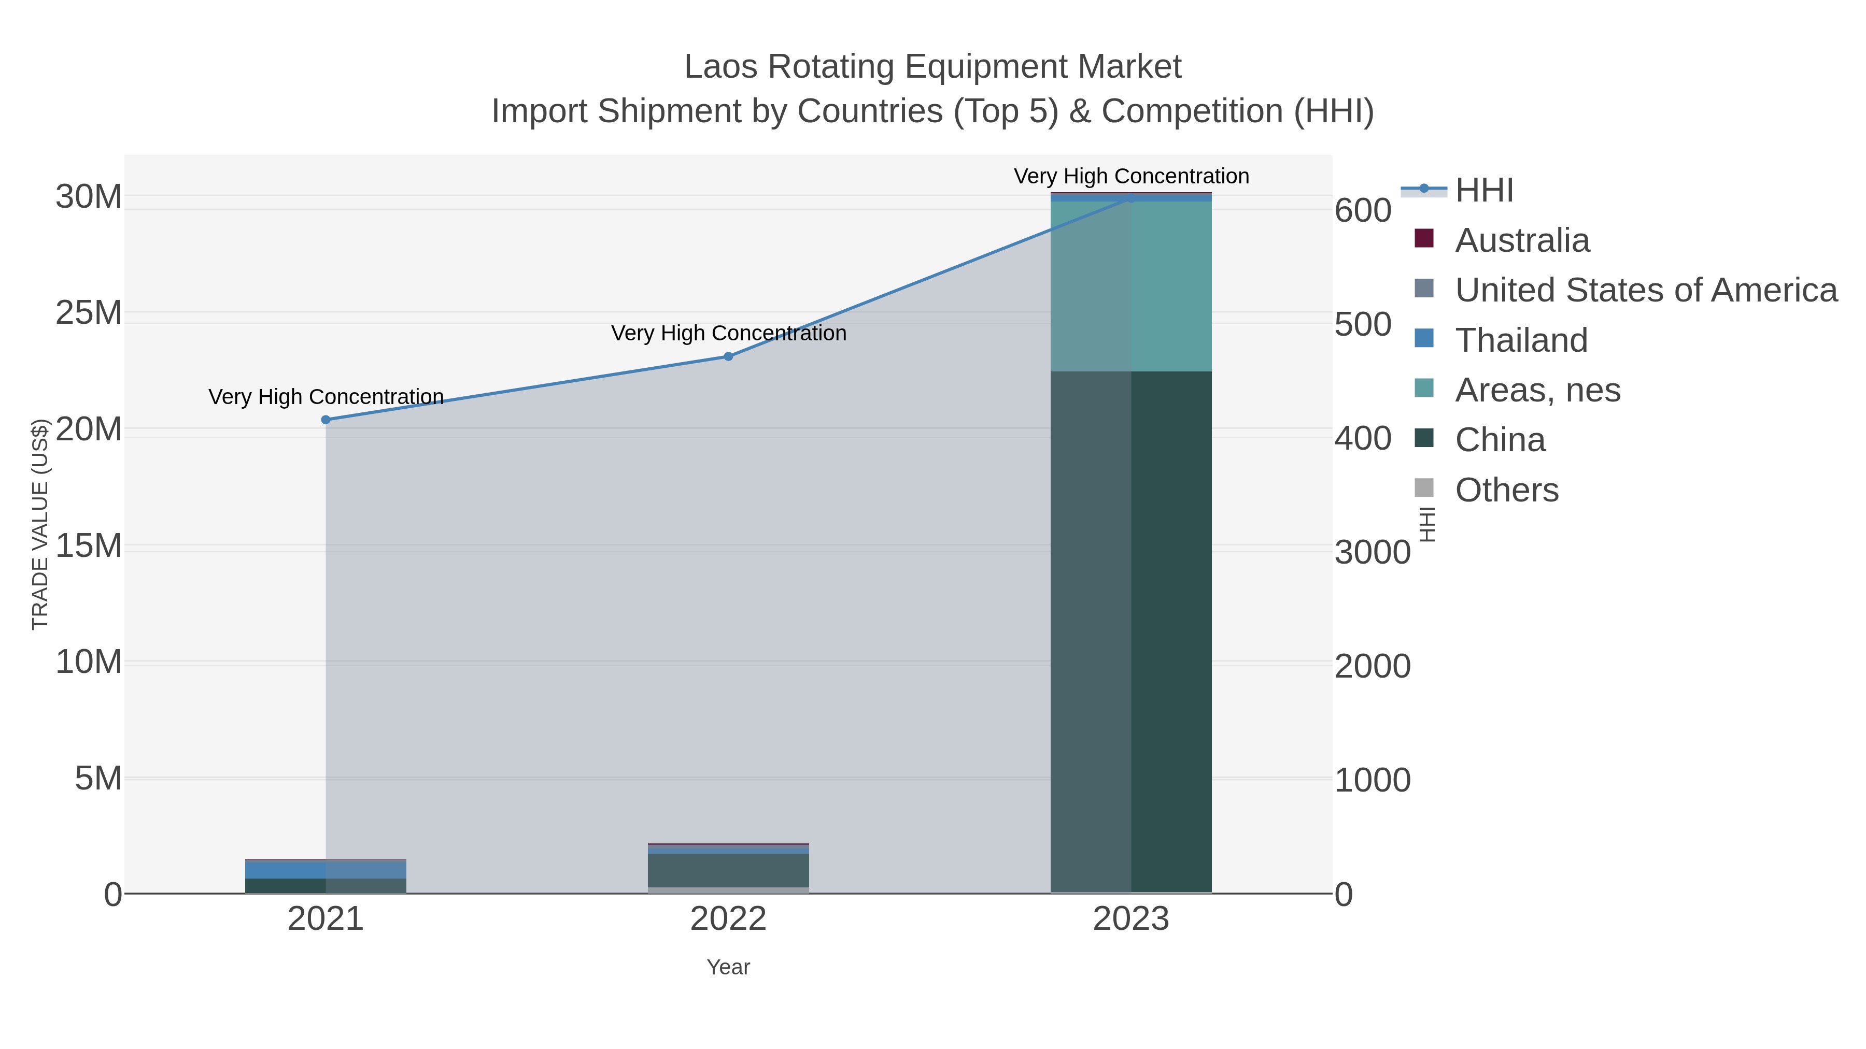Click the 2021 HHI data point
Image resolution: width=1866 pixels, height=1049 pixels.
326,420
